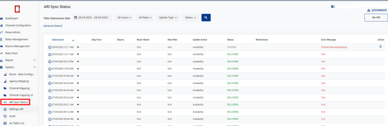The width and height of the screenshot is (388, 126).
Task: Open the All rooms dropdown
Action: click(125, 18)
